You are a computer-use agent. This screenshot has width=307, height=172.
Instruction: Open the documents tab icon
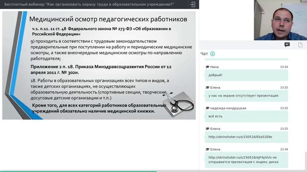tap(300, 45)
